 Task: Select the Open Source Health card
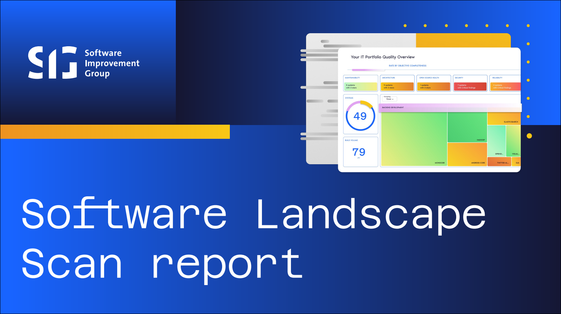(434, 83)
